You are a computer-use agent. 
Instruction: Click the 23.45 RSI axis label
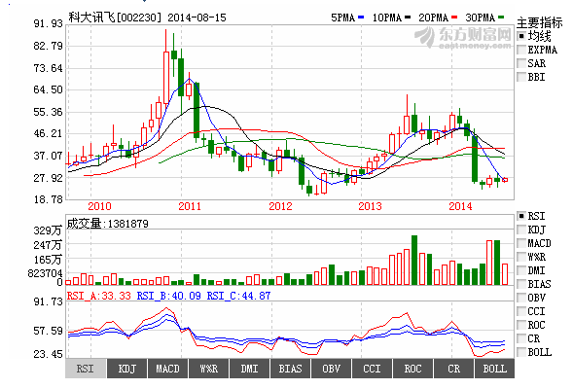pos(49,354)
